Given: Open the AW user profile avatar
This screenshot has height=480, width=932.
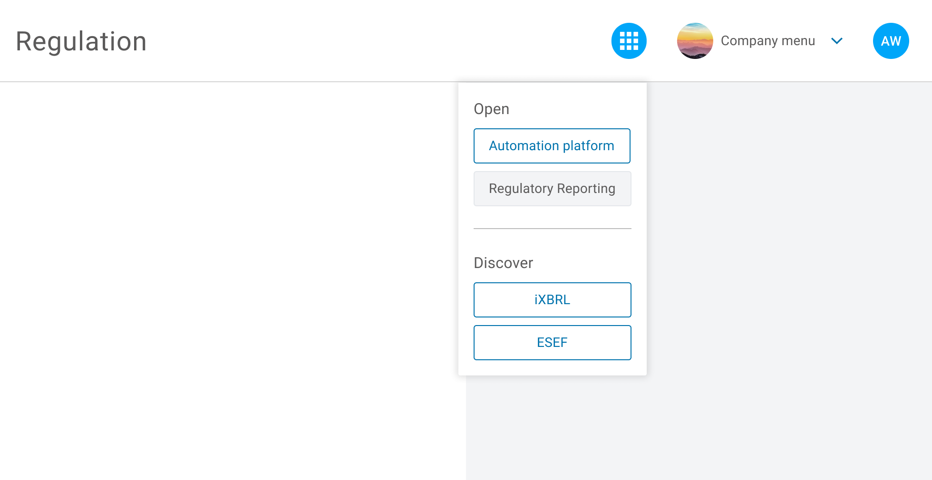Looking at the screenshot, I should click(891, 41).
